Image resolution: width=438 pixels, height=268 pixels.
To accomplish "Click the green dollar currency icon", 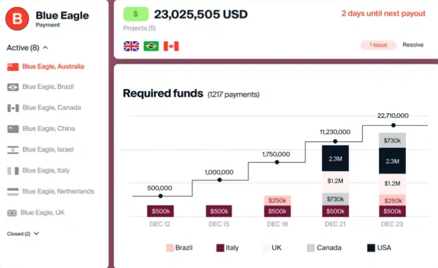I will pyautogui.click(x=136, y=14).
